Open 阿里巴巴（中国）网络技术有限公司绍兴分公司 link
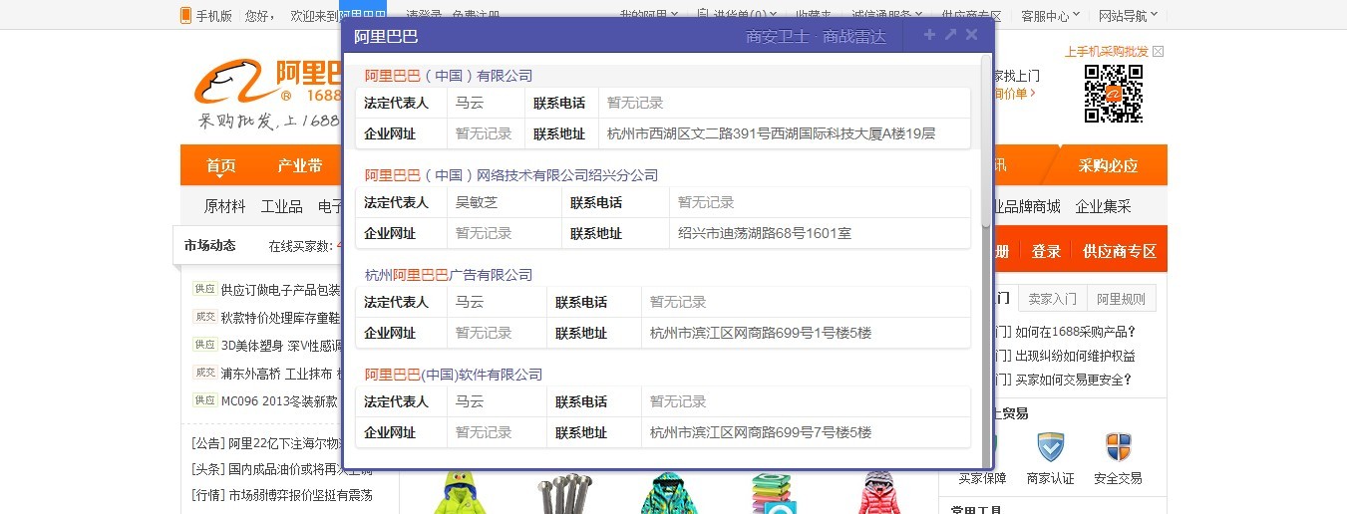The image size is (1347, 514). point(511,175)
